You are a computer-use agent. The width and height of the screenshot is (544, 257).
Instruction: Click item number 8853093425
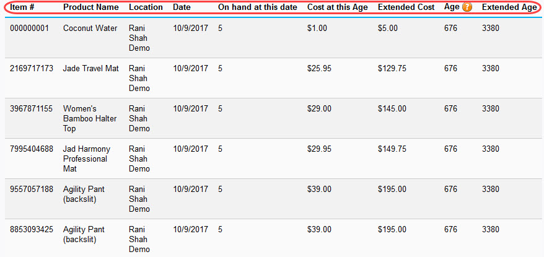[32, 229]
